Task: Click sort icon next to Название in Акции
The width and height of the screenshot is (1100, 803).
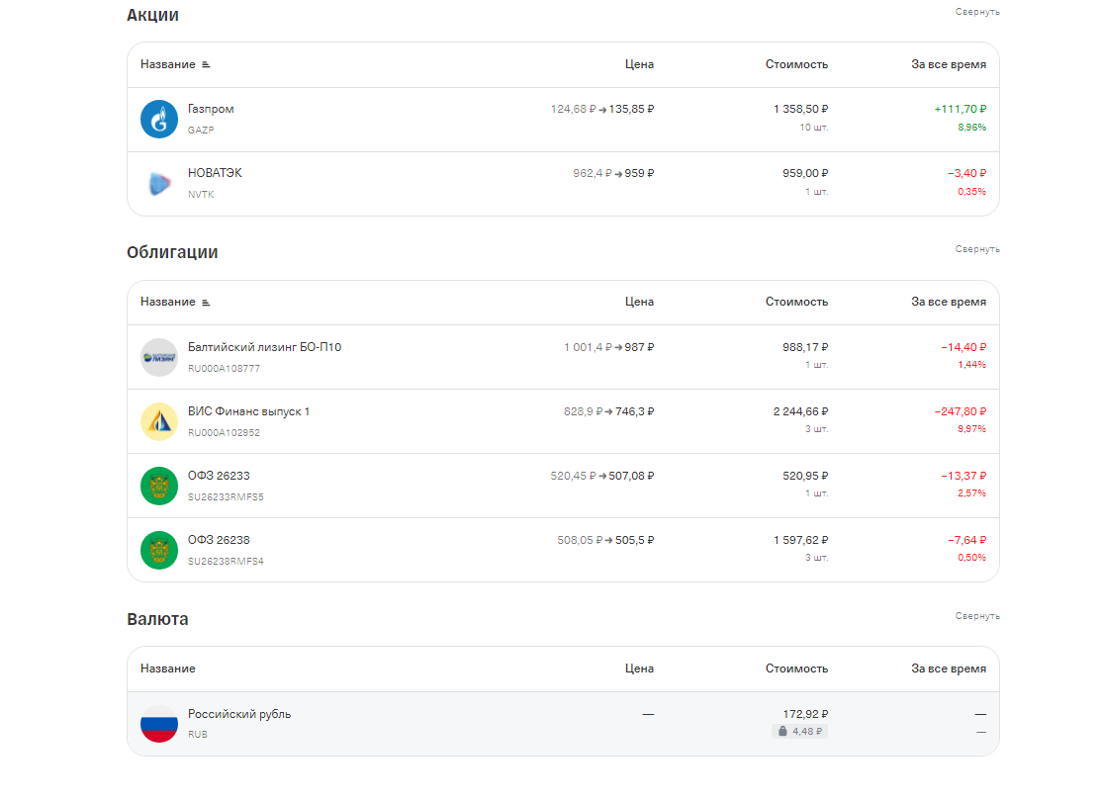Action: click(x=206, y=64)
